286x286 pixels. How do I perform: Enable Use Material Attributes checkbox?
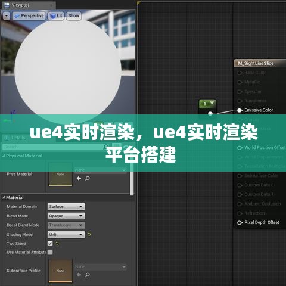coord(50,252)
